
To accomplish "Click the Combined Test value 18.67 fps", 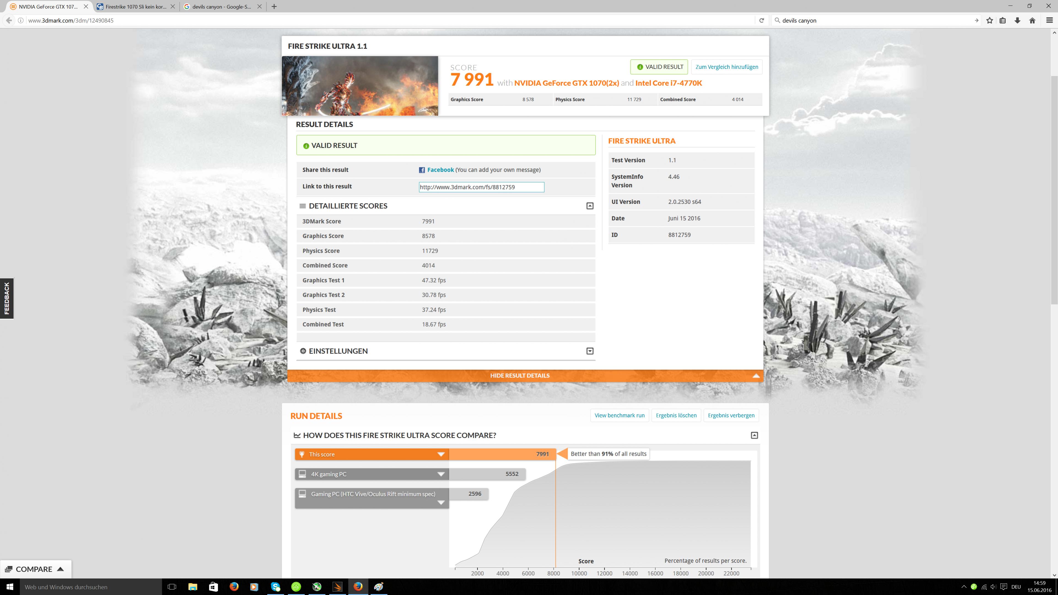I will 434,324.
